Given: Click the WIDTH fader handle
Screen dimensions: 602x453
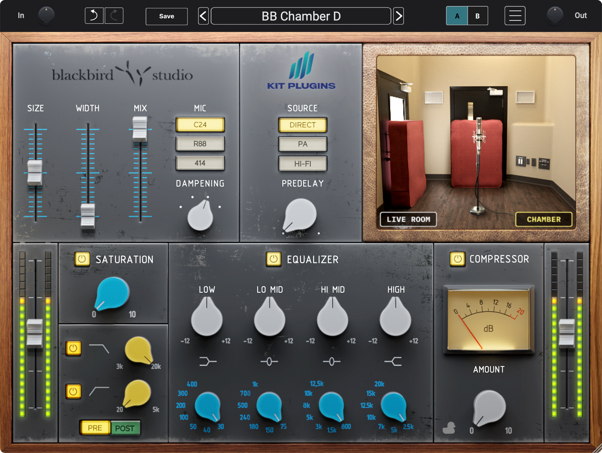Looking at the screenshot, I should pos(88,216).
